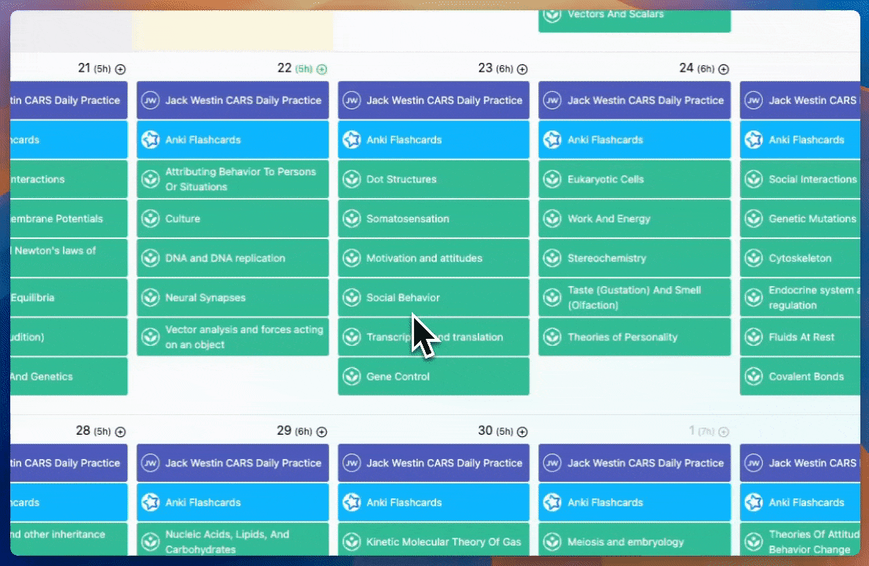869x566 pixels.
Task: Click the JW icon on day 23's CARS practice
Action: tap(351, 100)
